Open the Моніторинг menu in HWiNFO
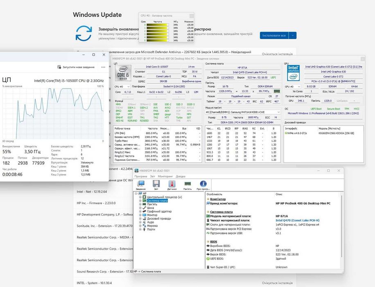This screenshot has height=287, width=375. pos(165,176)
